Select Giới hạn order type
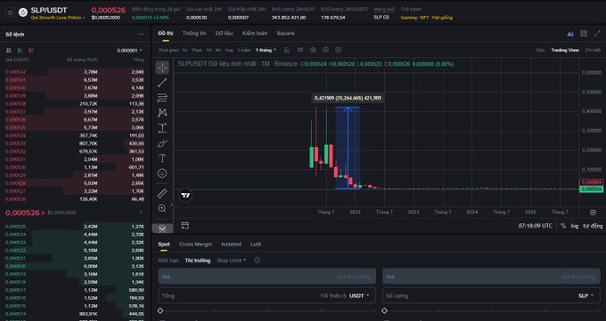 (x=168, y=261)
